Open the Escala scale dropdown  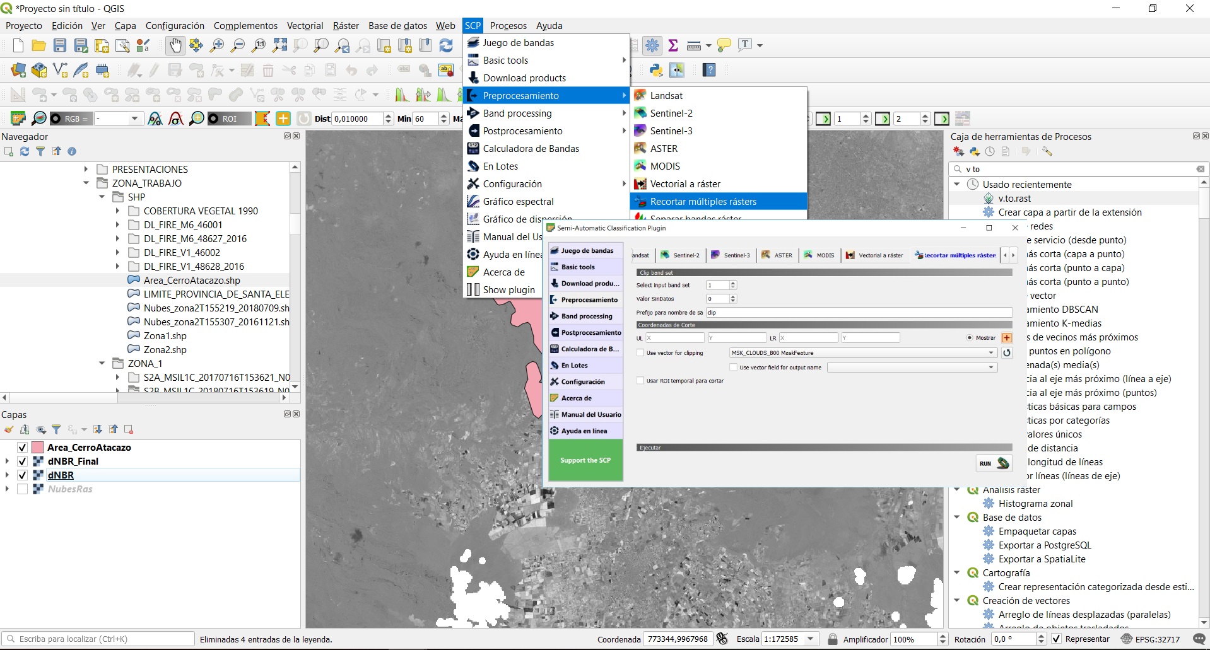(811, 639)
